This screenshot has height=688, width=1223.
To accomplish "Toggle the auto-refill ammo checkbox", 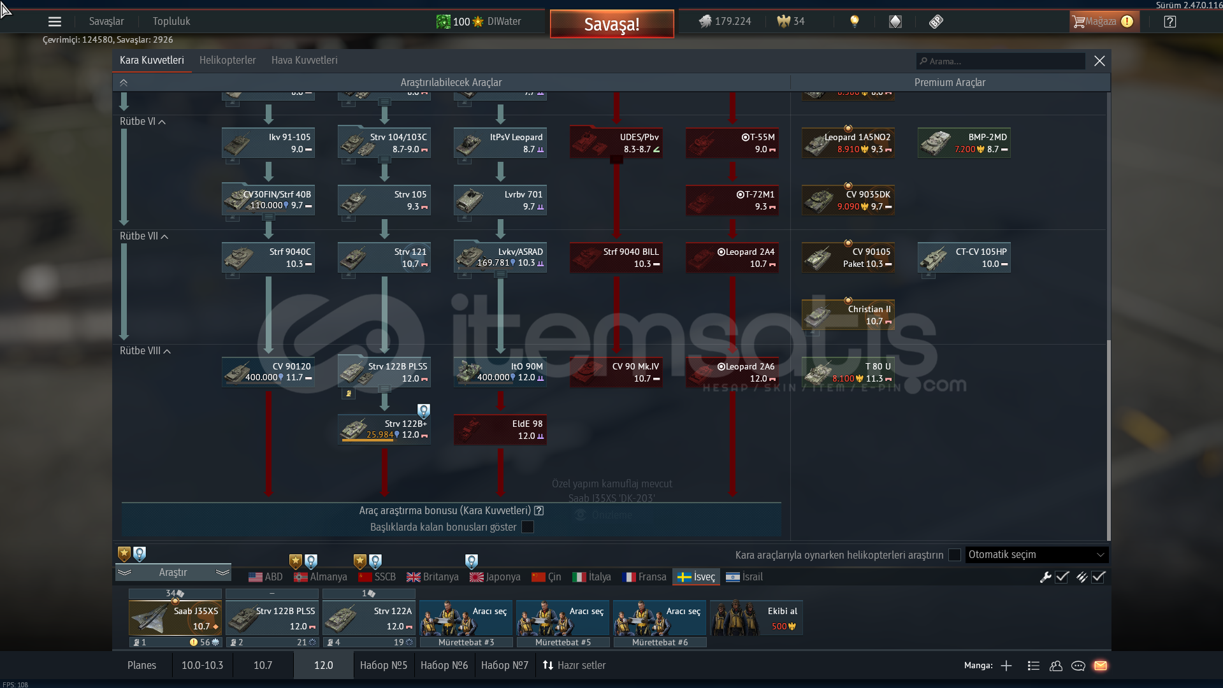I will [1098, 577].
